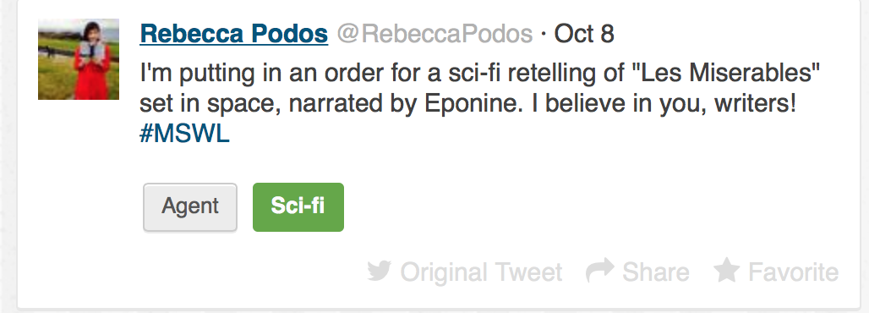Viewport: 869px width, 313px height.
Task: Click the Share arrow icon
Action: (600, 270)
